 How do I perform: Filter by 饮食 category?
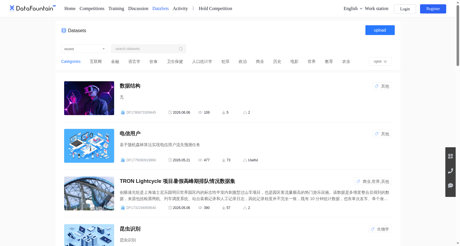point(154,61)
